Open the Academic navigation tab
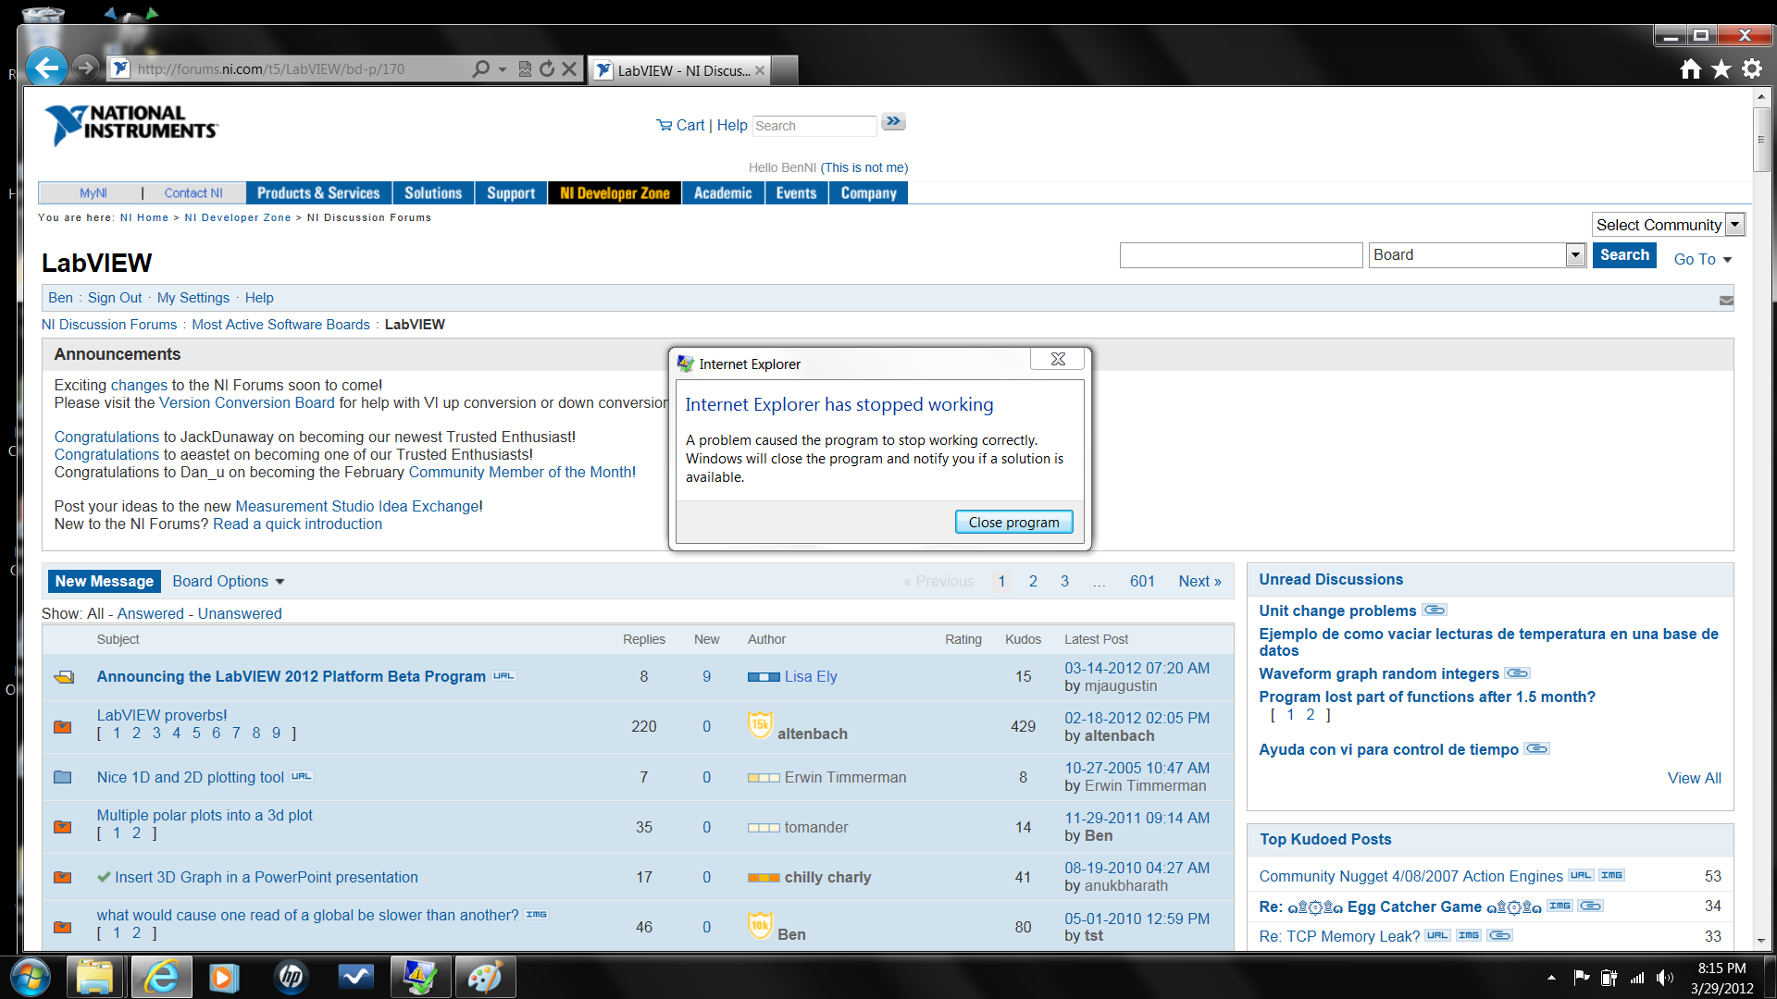 pos(723,193)
